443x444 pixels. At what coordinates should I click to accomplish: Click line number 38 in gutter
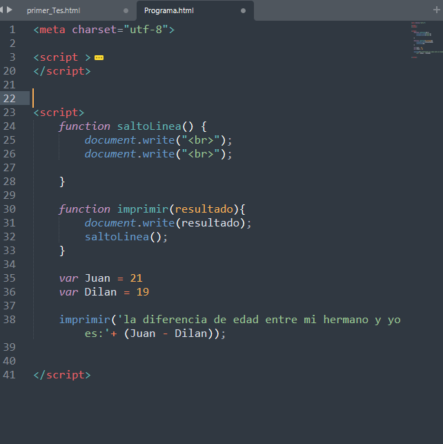click(x=10, y=320)
